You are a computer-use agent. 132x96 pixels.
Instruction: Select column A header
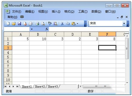(x=21, y=34)
